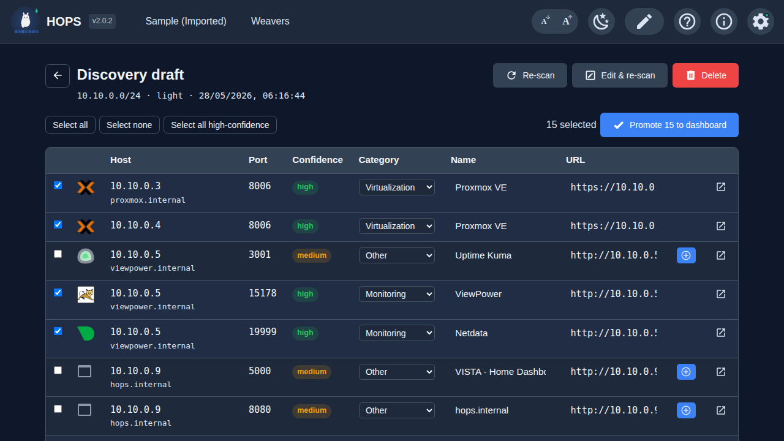Click the Uptime Kuma service icon

pyautogui.click(x=86, y=256)
